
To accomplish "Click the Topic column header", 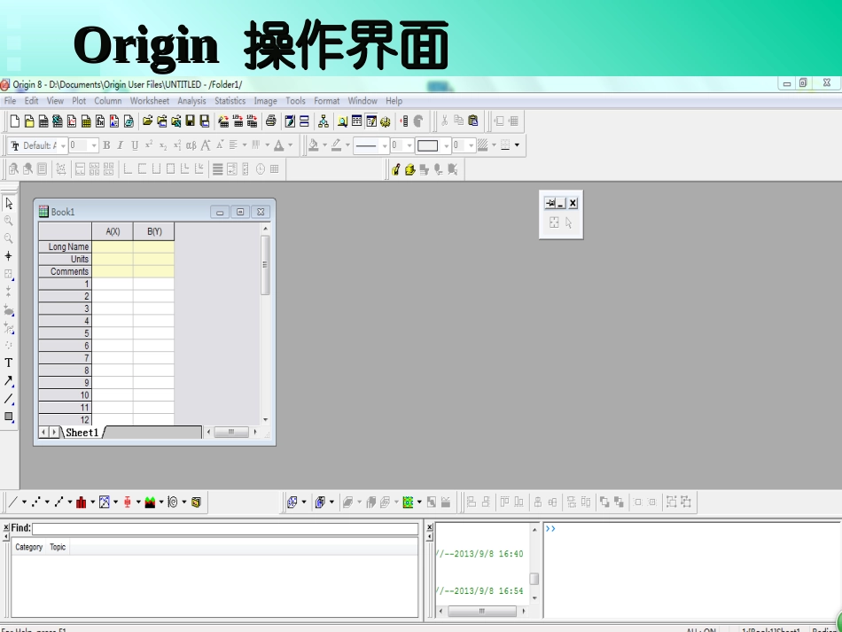I will (58, 547).
